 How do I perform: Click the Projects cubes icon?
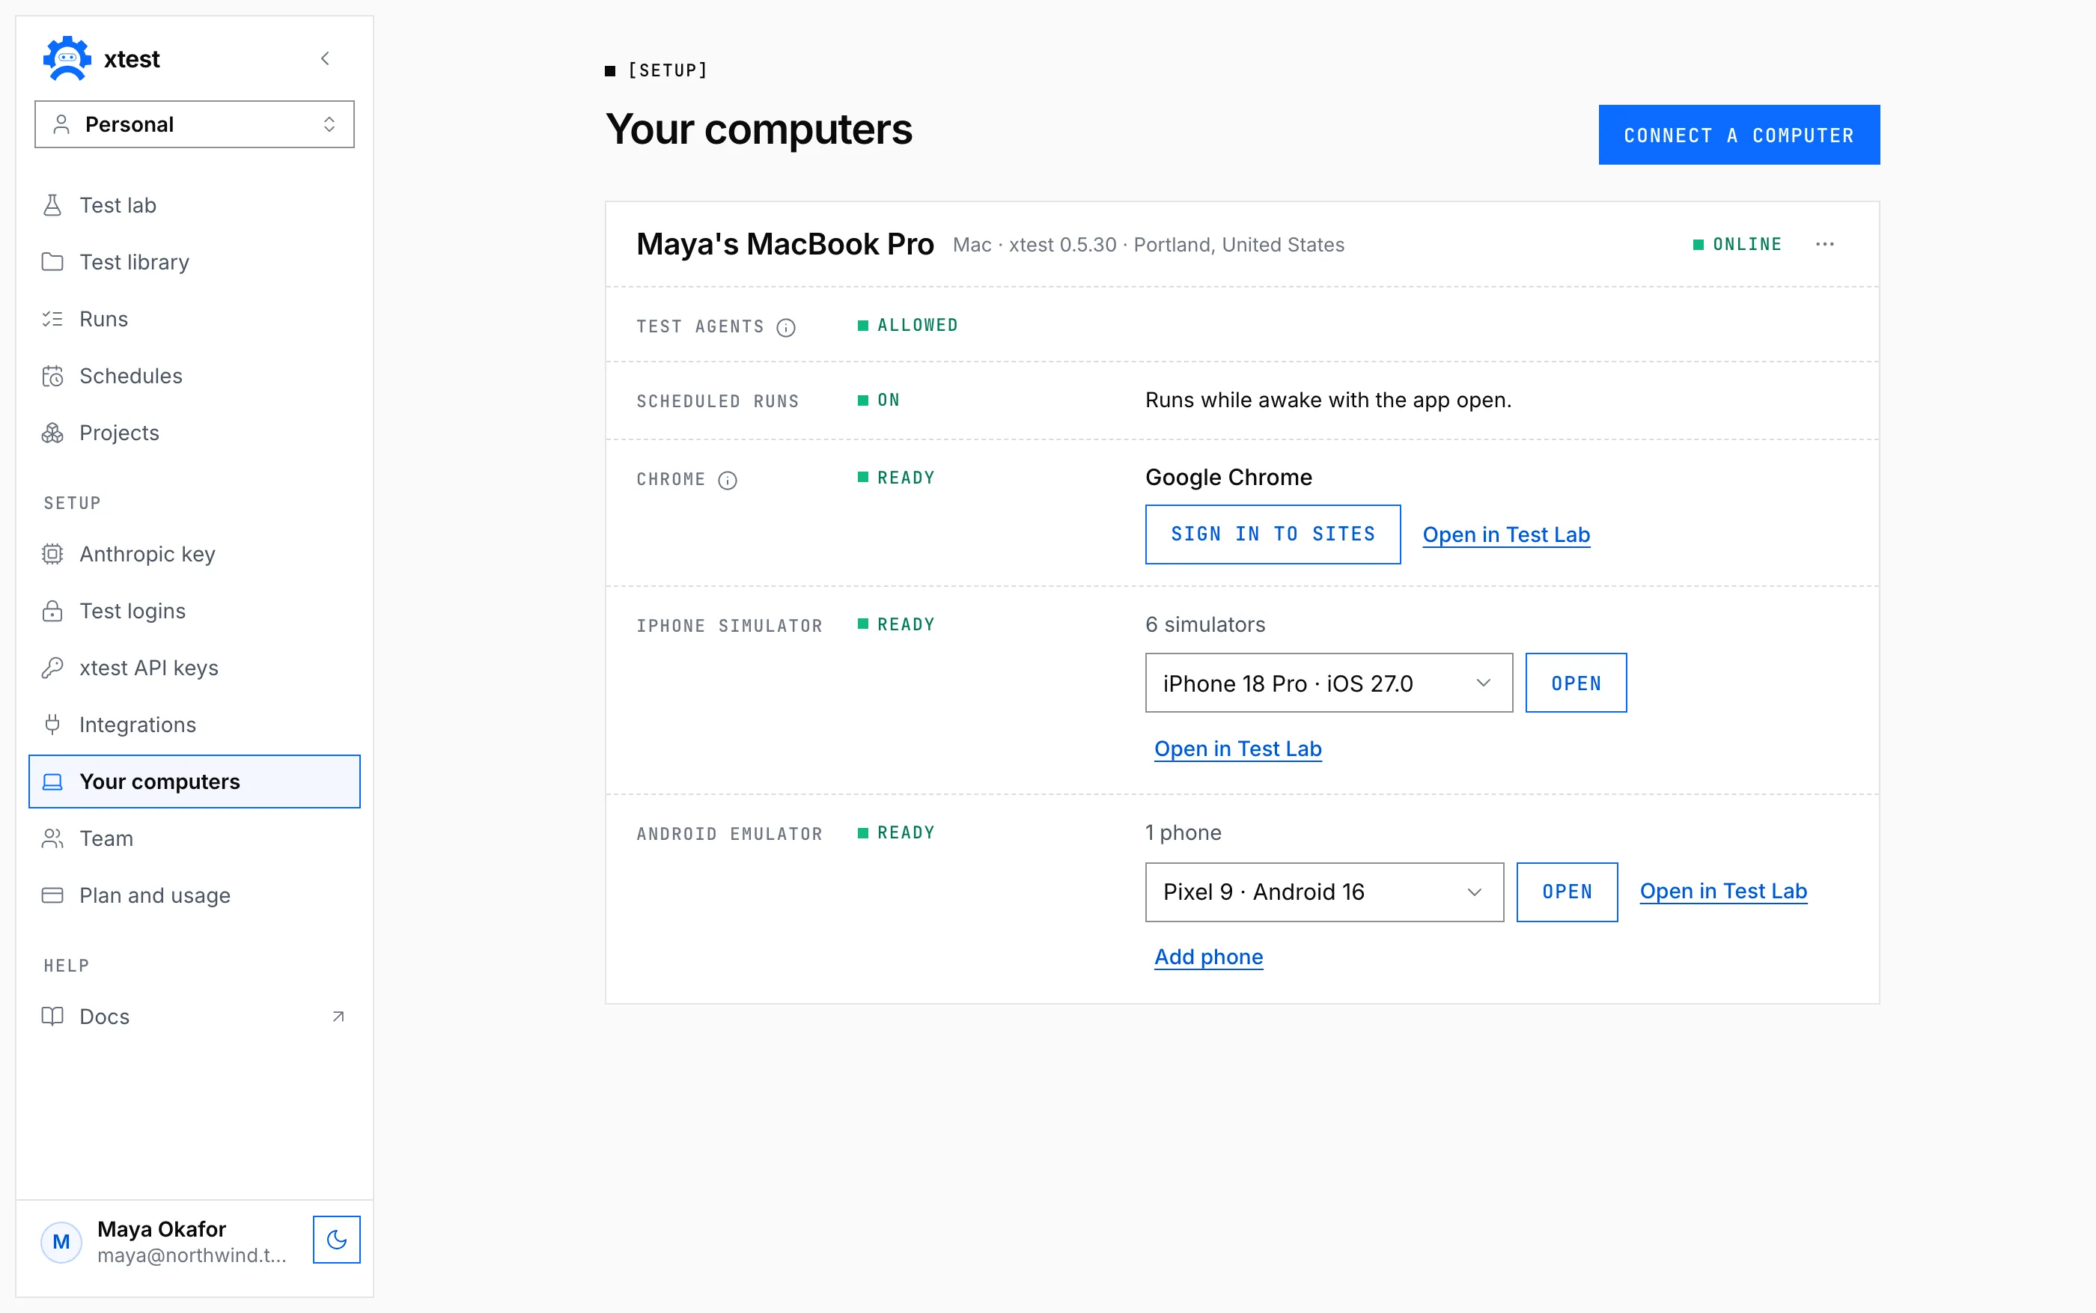52,433
